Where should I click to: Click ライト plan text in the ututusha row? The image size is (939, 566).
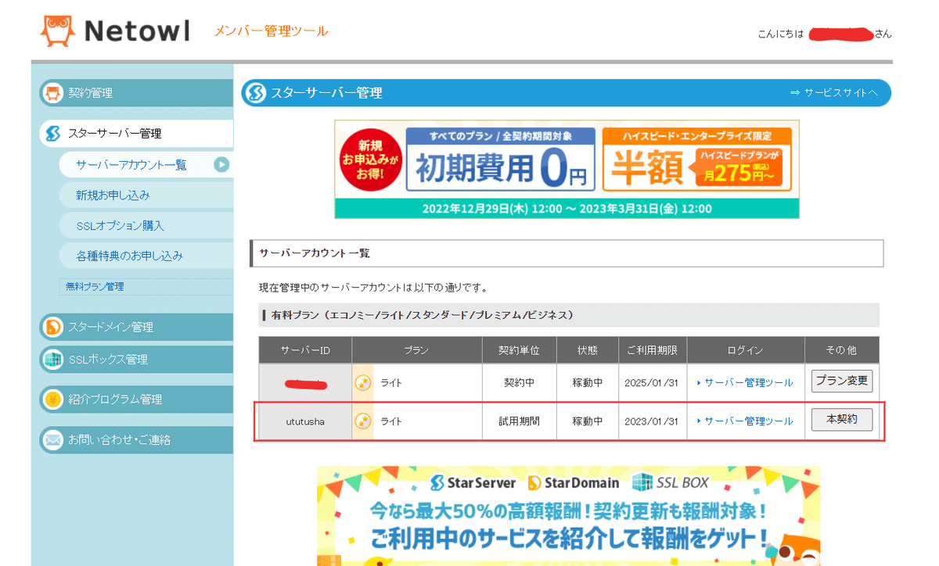pos(391,421)
